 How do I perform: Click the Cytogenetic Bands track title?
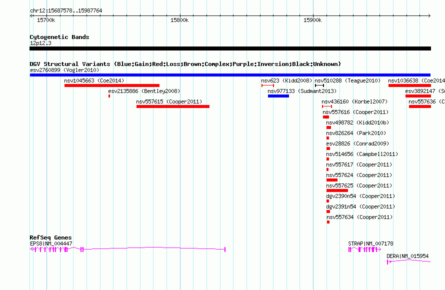59,37
